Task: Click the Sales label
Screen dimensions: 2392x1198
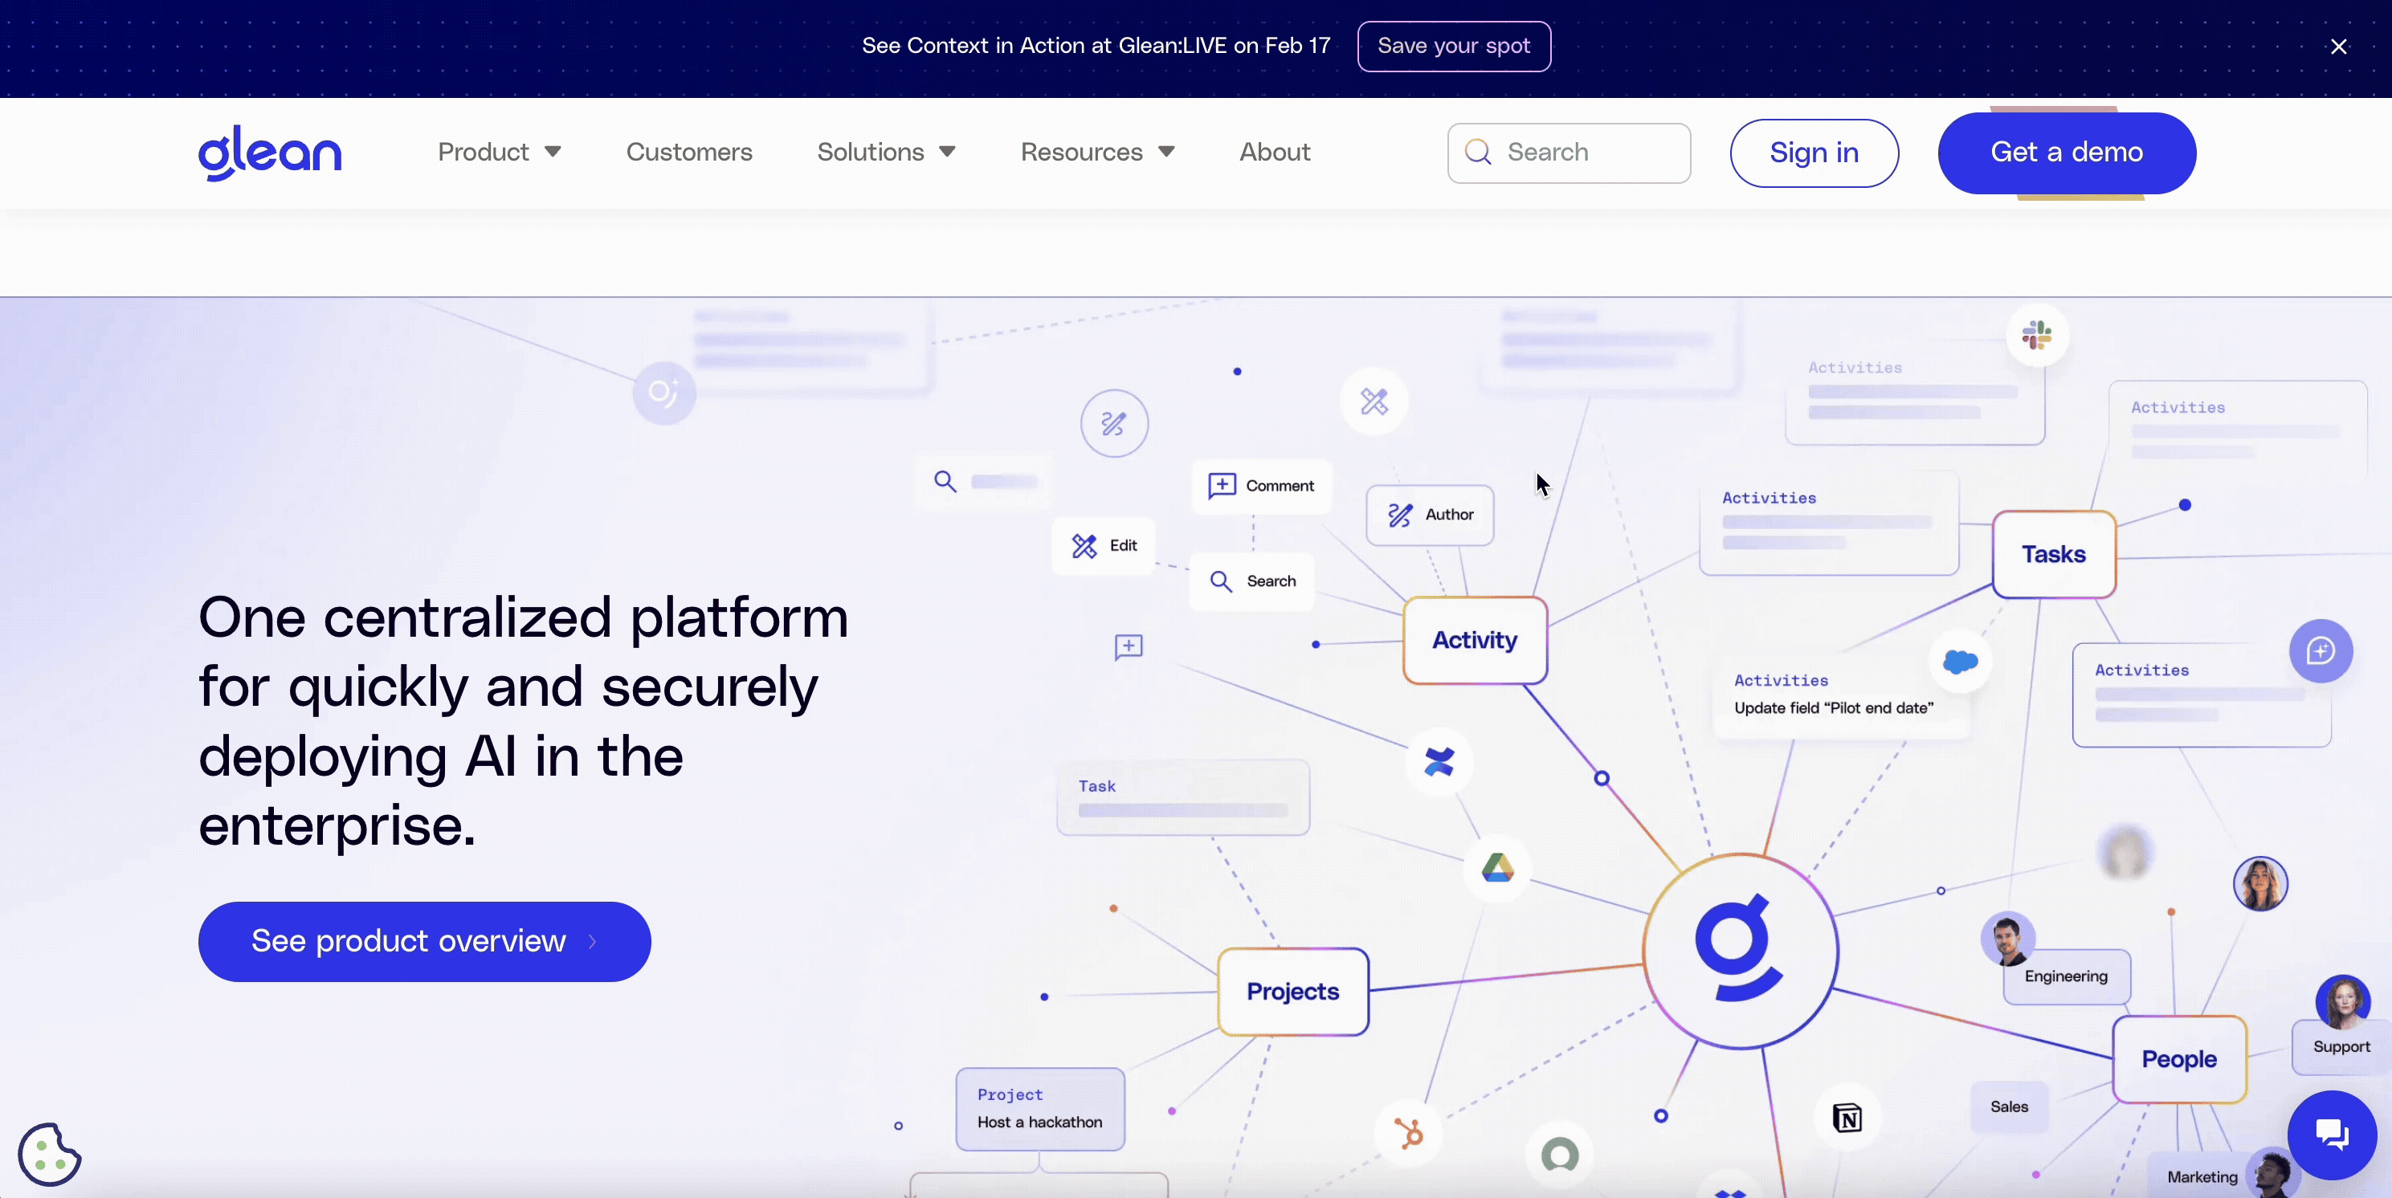Action: point(2009,1106)
